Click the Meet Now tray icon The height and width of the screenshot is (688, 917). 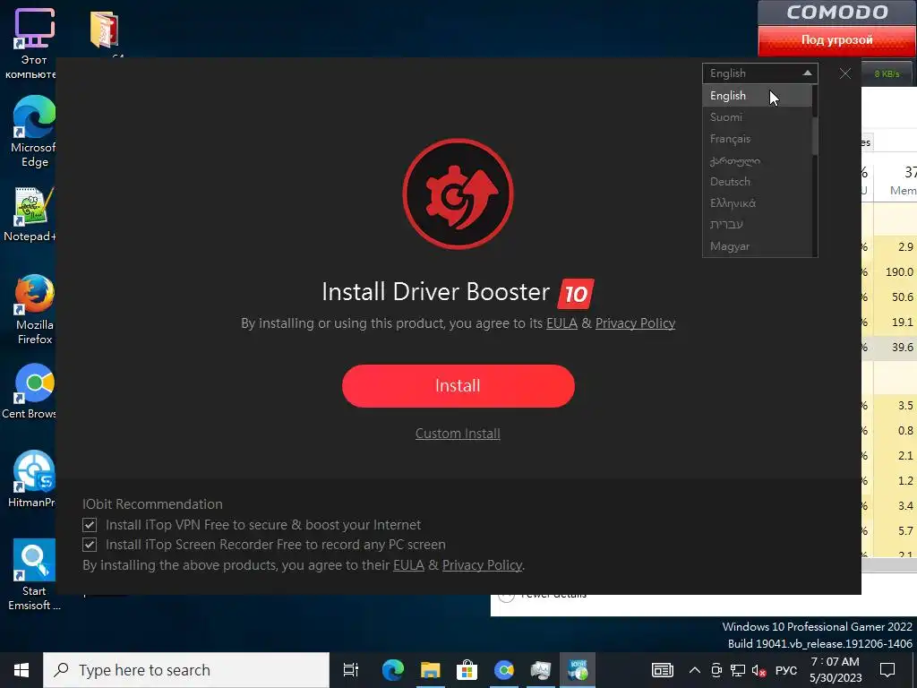716,670
